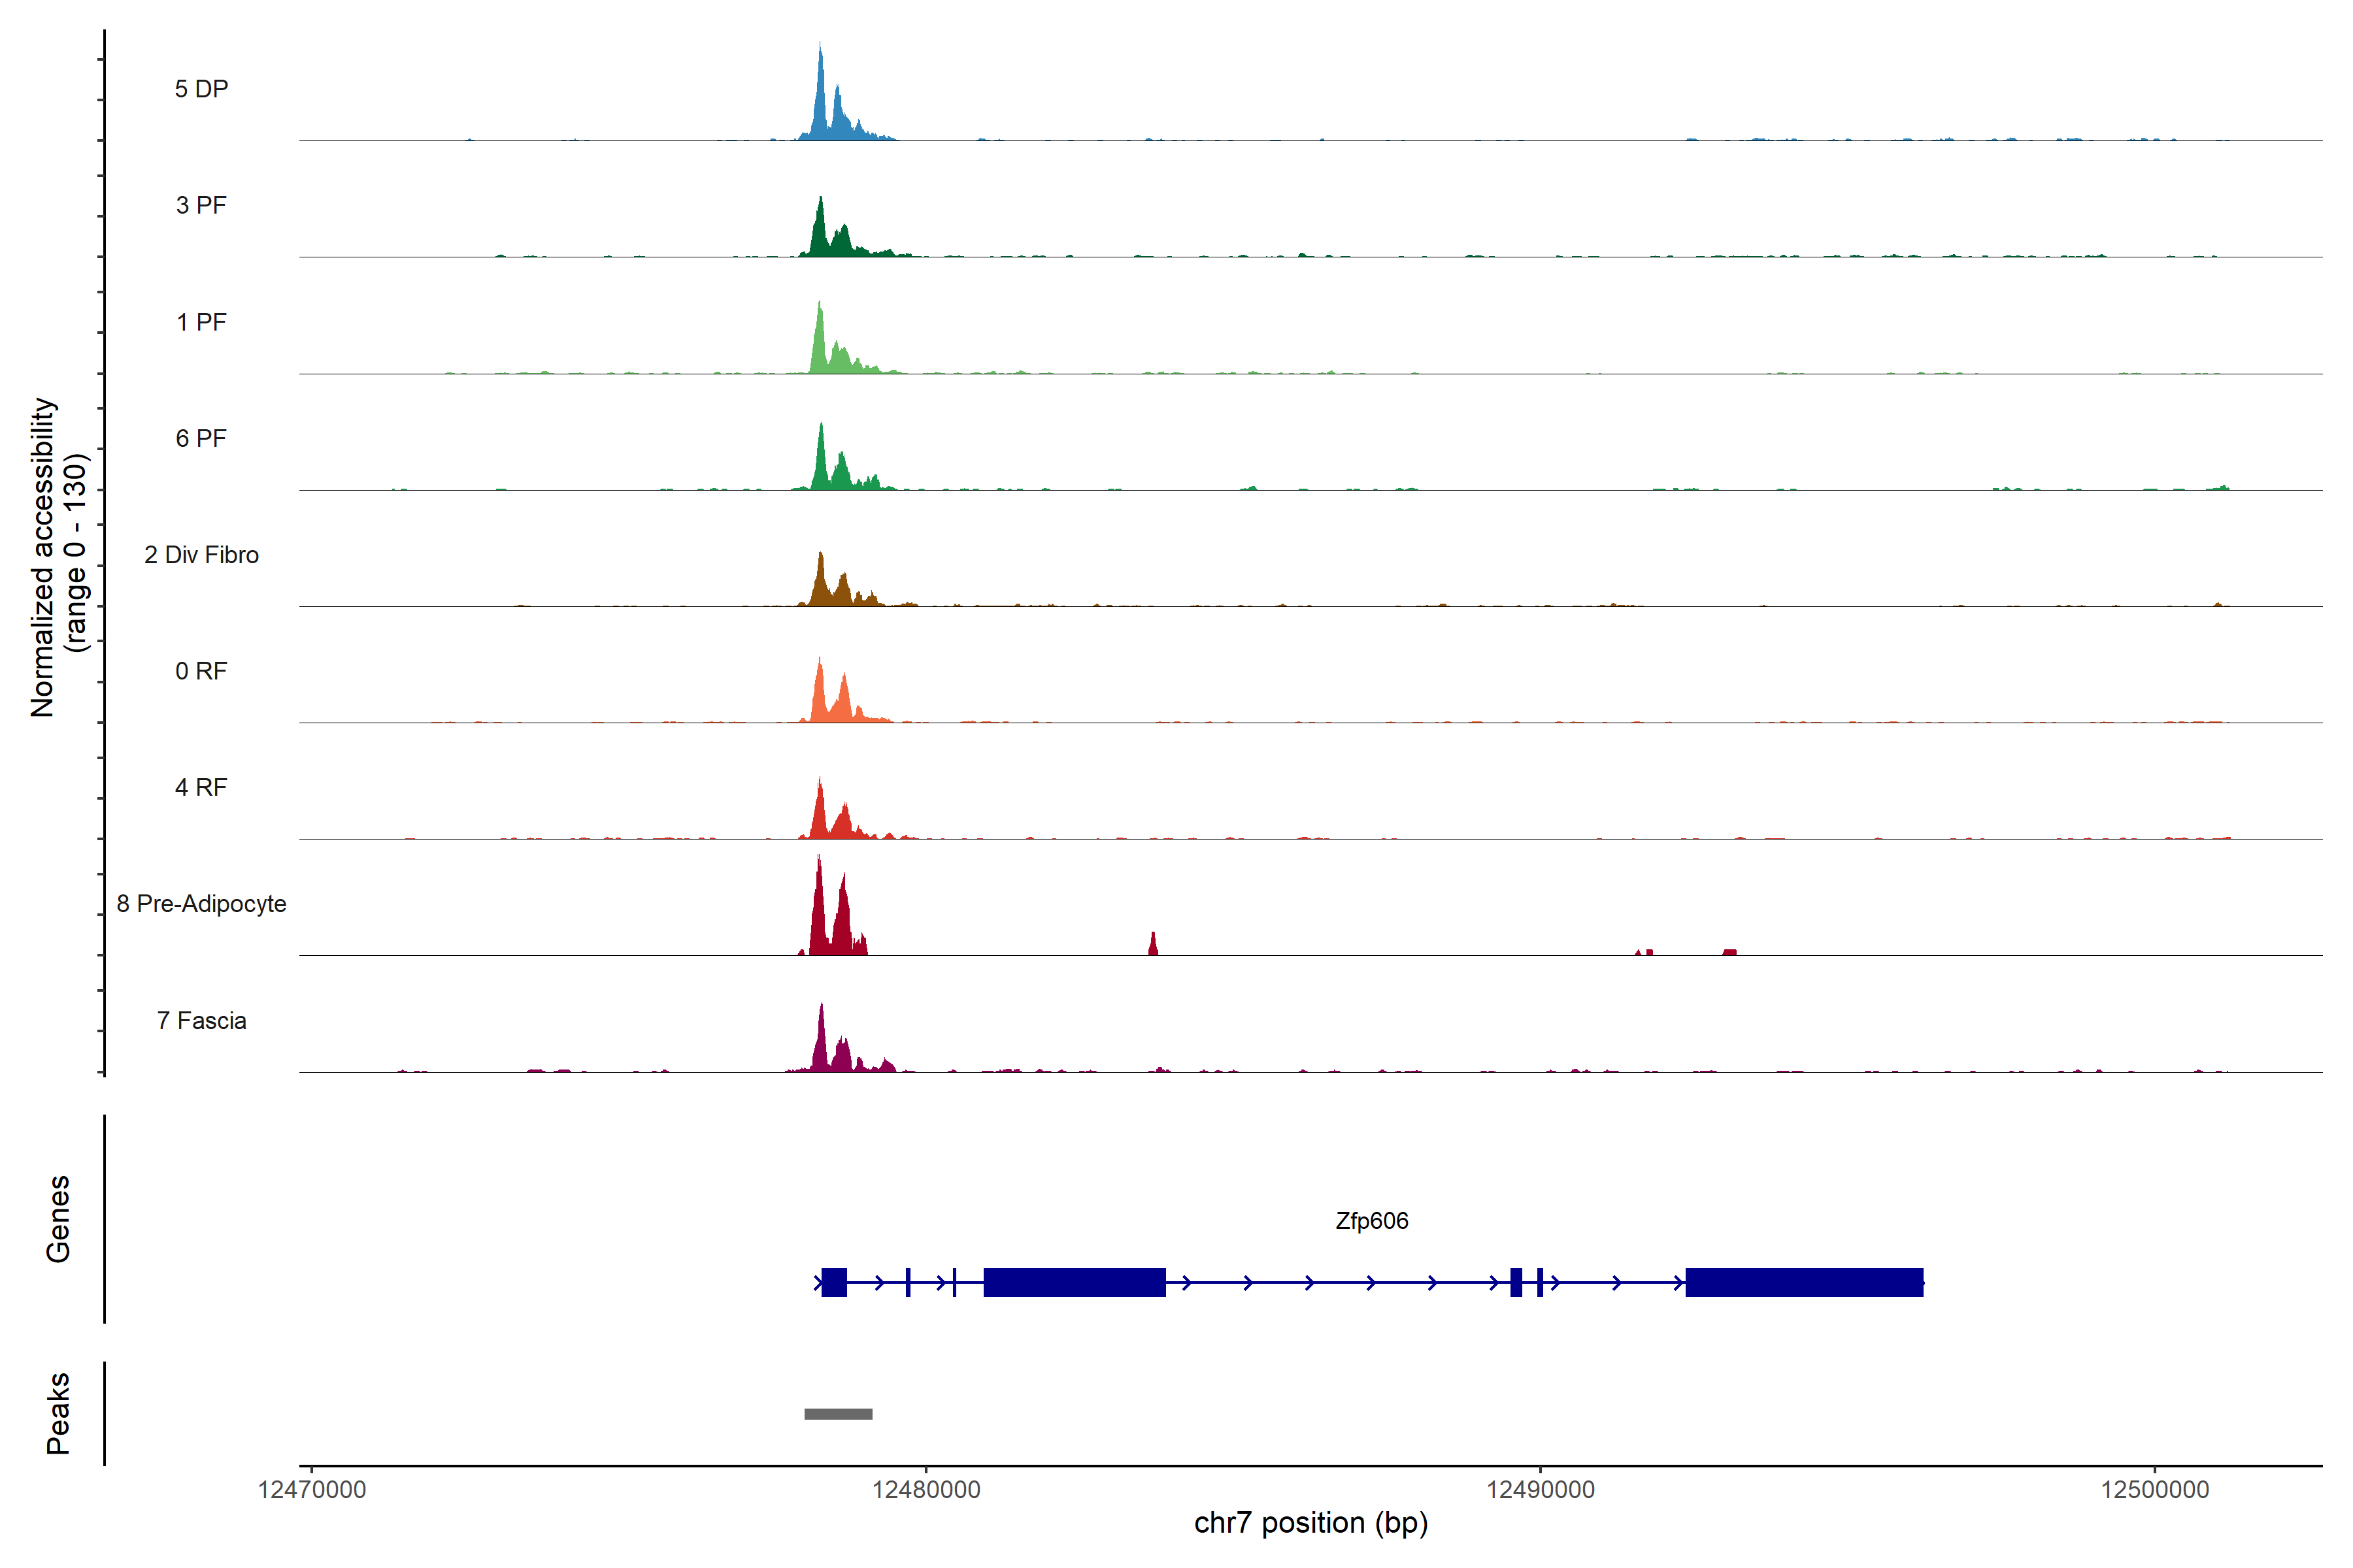
Task: Click the 0 RF track label
Action: (201, 671)
